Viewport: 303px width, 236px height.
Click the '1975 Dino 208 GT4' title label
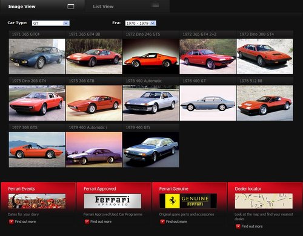click(29, 81)
